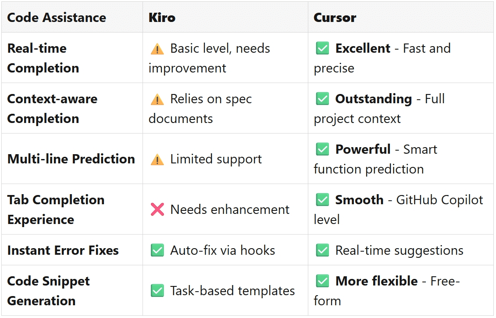Click the green checkmark beside "Real-time suggestions"
The height and width of the screenshot is (318, 496).
coord(322,250)
